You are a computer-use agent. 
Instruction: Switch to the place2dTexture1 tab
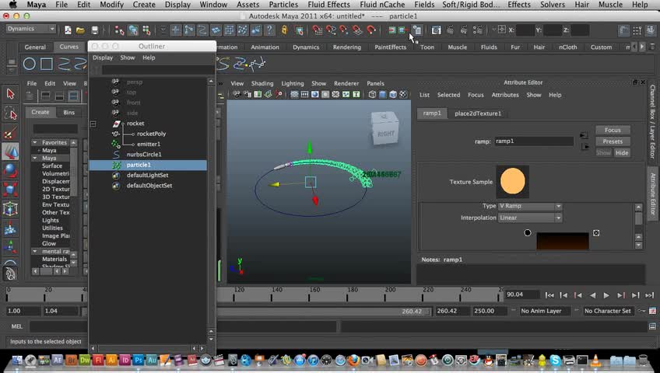click(x=478, y=113)
